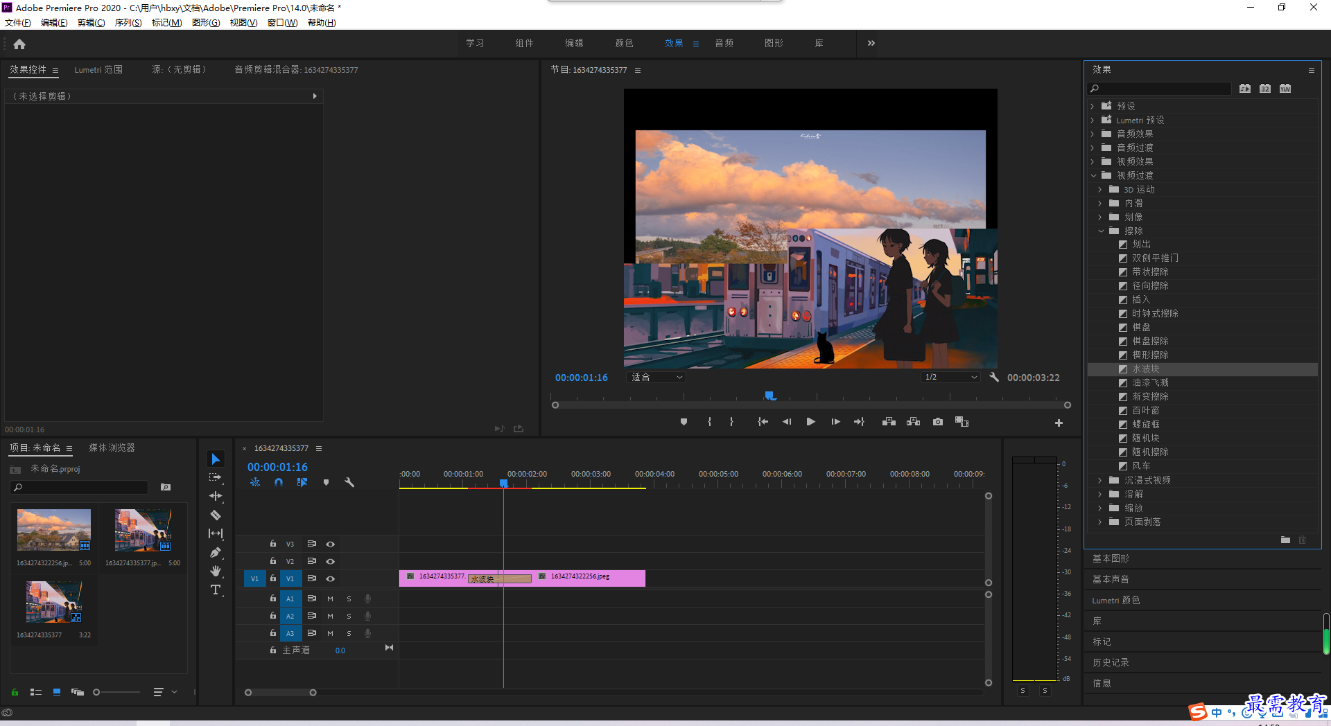Expand the 预设 presets folder
The width and height of the screenshot is (1331, 726).
coord(1093,106)
